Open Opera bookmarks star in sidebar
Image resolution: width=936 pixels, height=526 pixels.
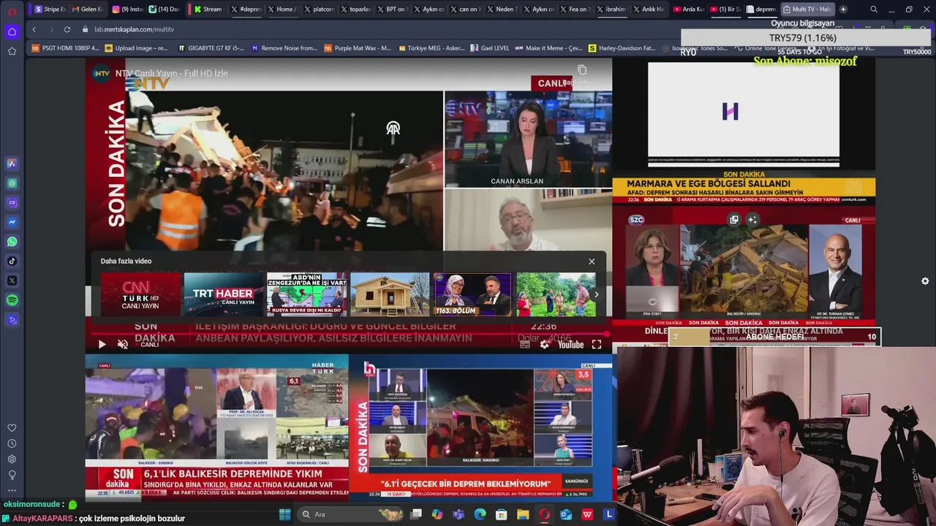tap(12, 51)
